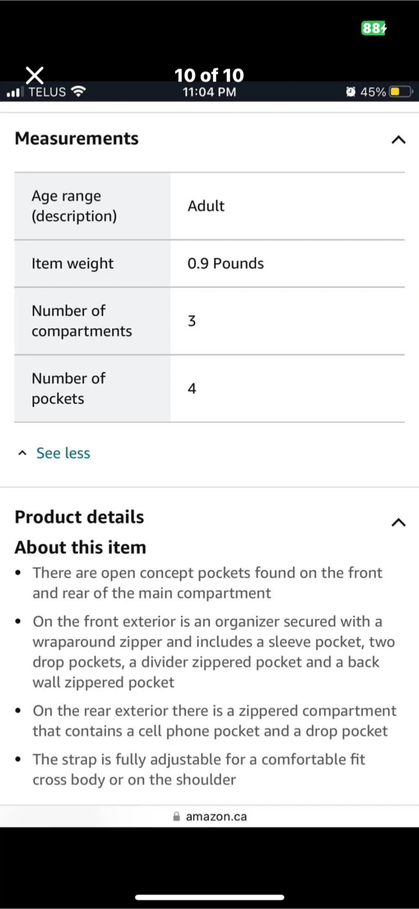Tap the padlock icon beside amazon.ca
This screenshot has width=419, height=909.
(x=176, y=816)
